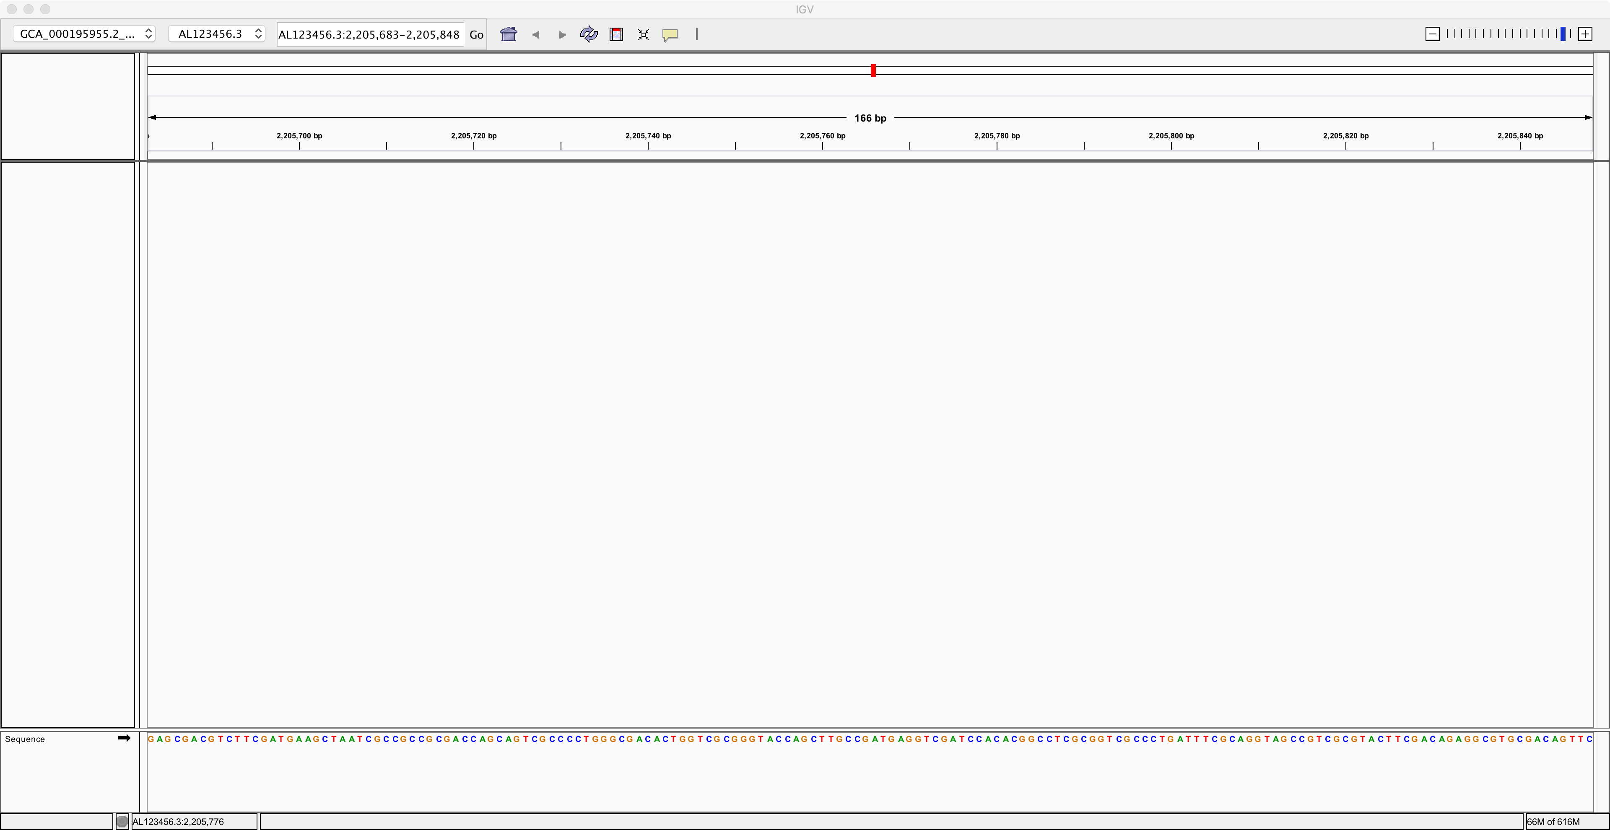The height and width of the screenshot is (830, 1610).
Task: Toggle the yellow popup behavior speech bubble
Action: 670,34
